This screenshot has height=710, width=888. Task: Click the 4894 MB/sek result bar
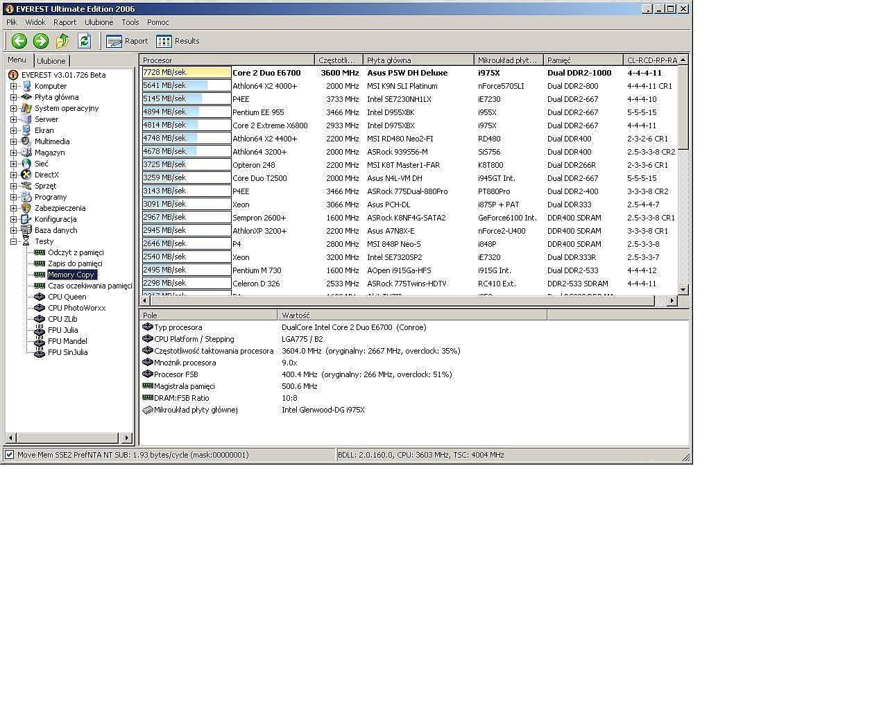click(x=187, y=112)
